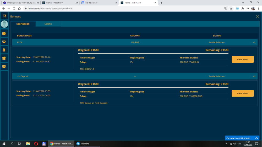Open the translate page icon
The height and width of the screenshot is (147, 262).
click(x=226, y=9)
